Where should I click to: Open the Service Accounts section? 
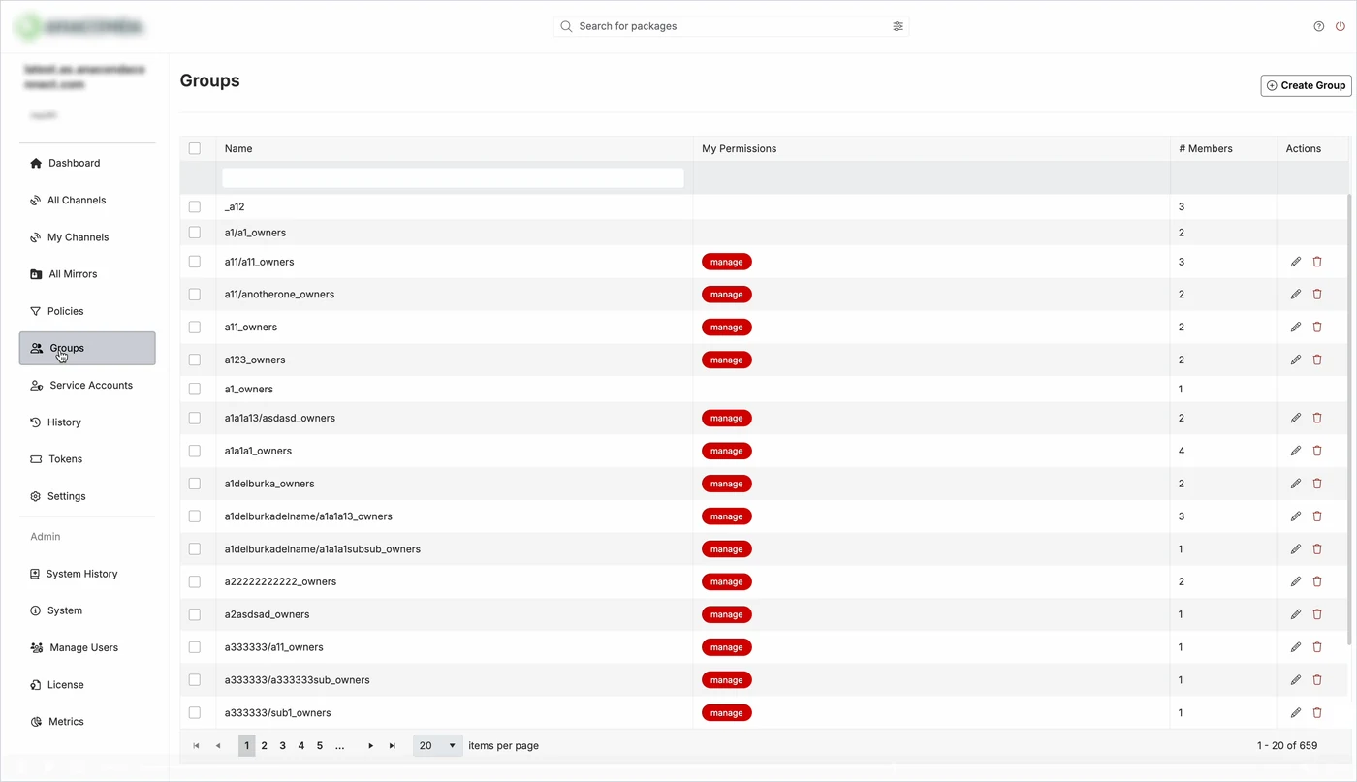87,386
